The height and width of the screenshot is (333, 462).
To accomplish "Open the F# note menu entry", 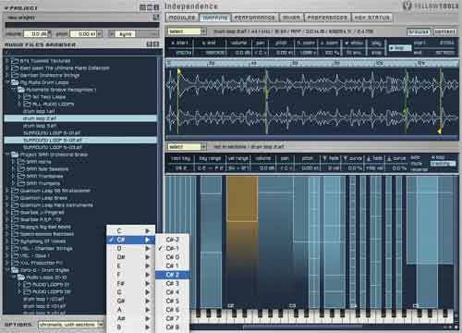I will (130, 283).
